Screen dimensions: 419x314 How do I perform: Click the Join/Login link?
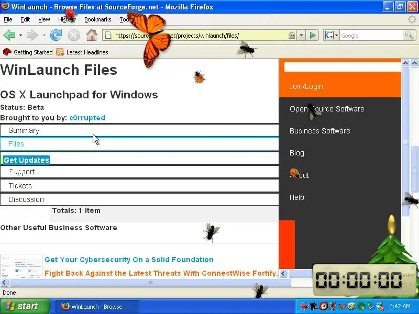click(x=306, y=86)
